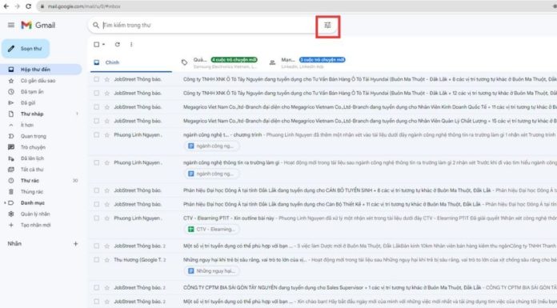
Task: Check the email with '+ 12 các vị trí'
Action: (96, 93)
